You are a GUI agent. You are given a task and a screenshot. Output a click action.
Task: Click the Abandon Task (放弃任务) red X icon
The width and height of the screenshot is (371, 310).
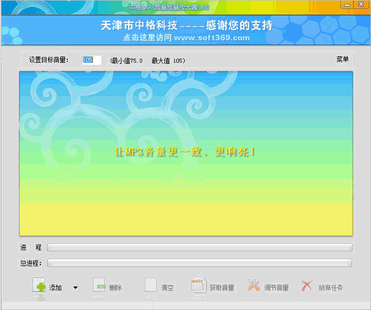307,285
